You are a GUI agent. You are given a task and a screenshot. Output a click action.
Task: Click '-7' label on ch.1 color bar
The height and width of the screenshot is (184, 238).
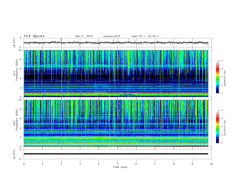click(x=222, y=93)
